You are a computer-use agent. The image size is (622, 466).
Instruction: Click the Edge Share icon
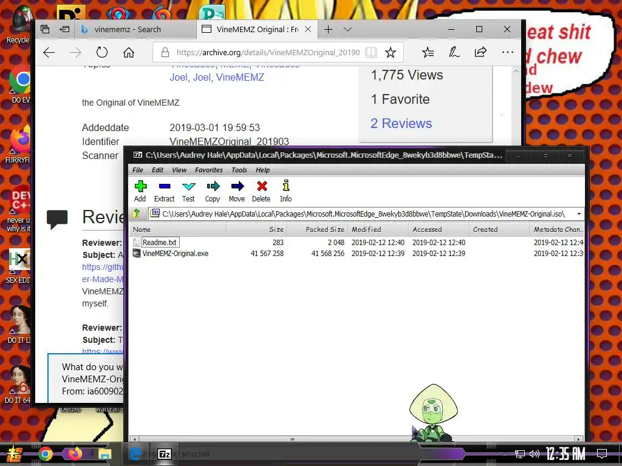[480, 52]
